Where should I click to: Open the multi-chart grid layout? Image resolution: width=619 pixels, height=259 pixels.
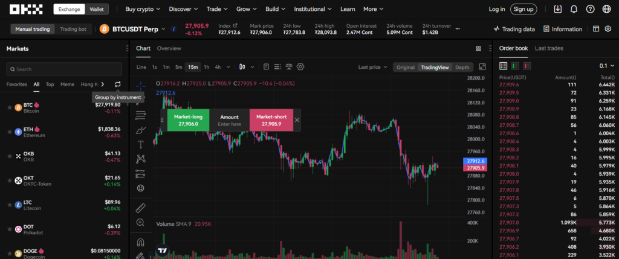tap(479, 48)
